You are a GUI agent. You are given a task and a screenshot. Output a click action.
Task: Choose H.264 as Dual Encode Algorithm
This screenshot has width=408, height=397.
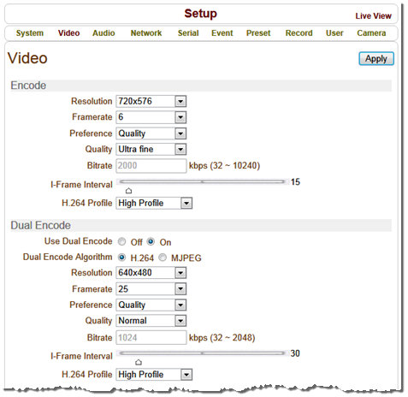point(122,258)
